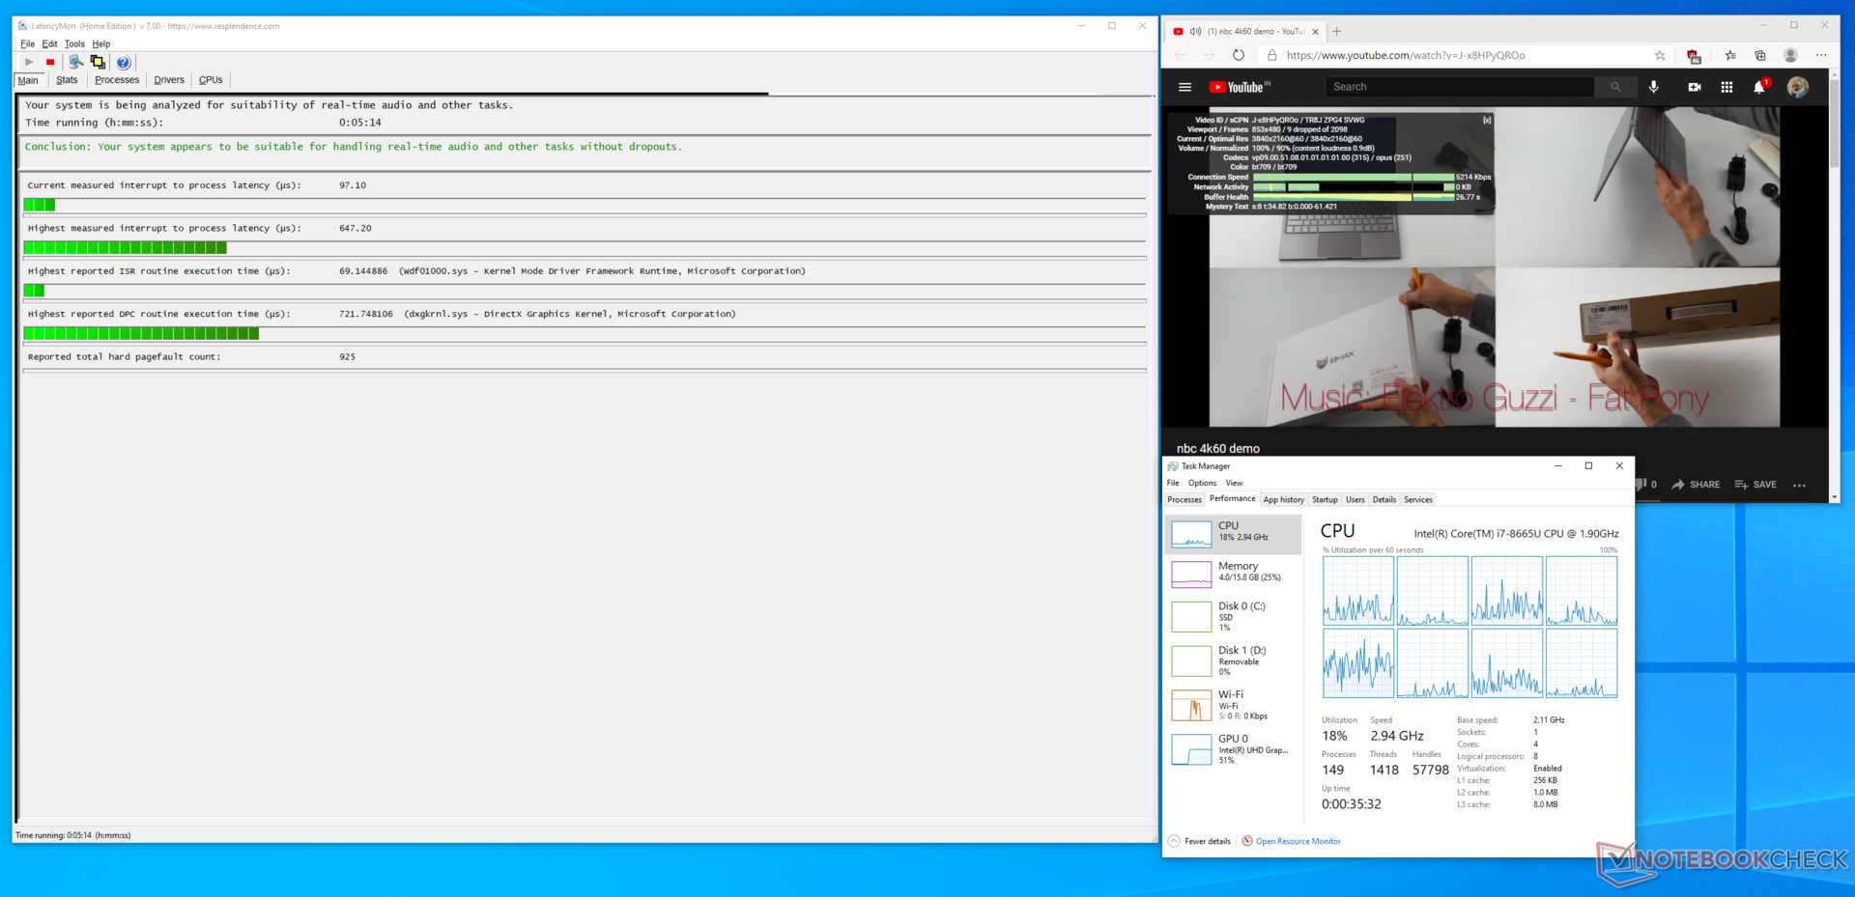Click the yellow overlapping windows toolbar icon
Screen dimensions: 1855x897
coord(98,62)
